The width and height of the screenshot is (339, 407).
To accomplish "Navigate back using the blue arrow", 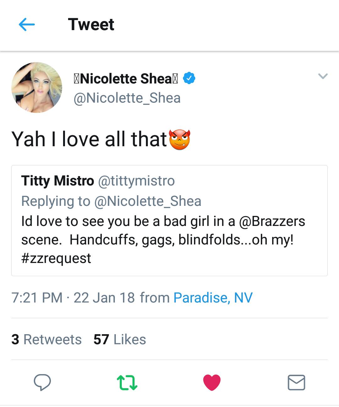I will pos(27,24).
